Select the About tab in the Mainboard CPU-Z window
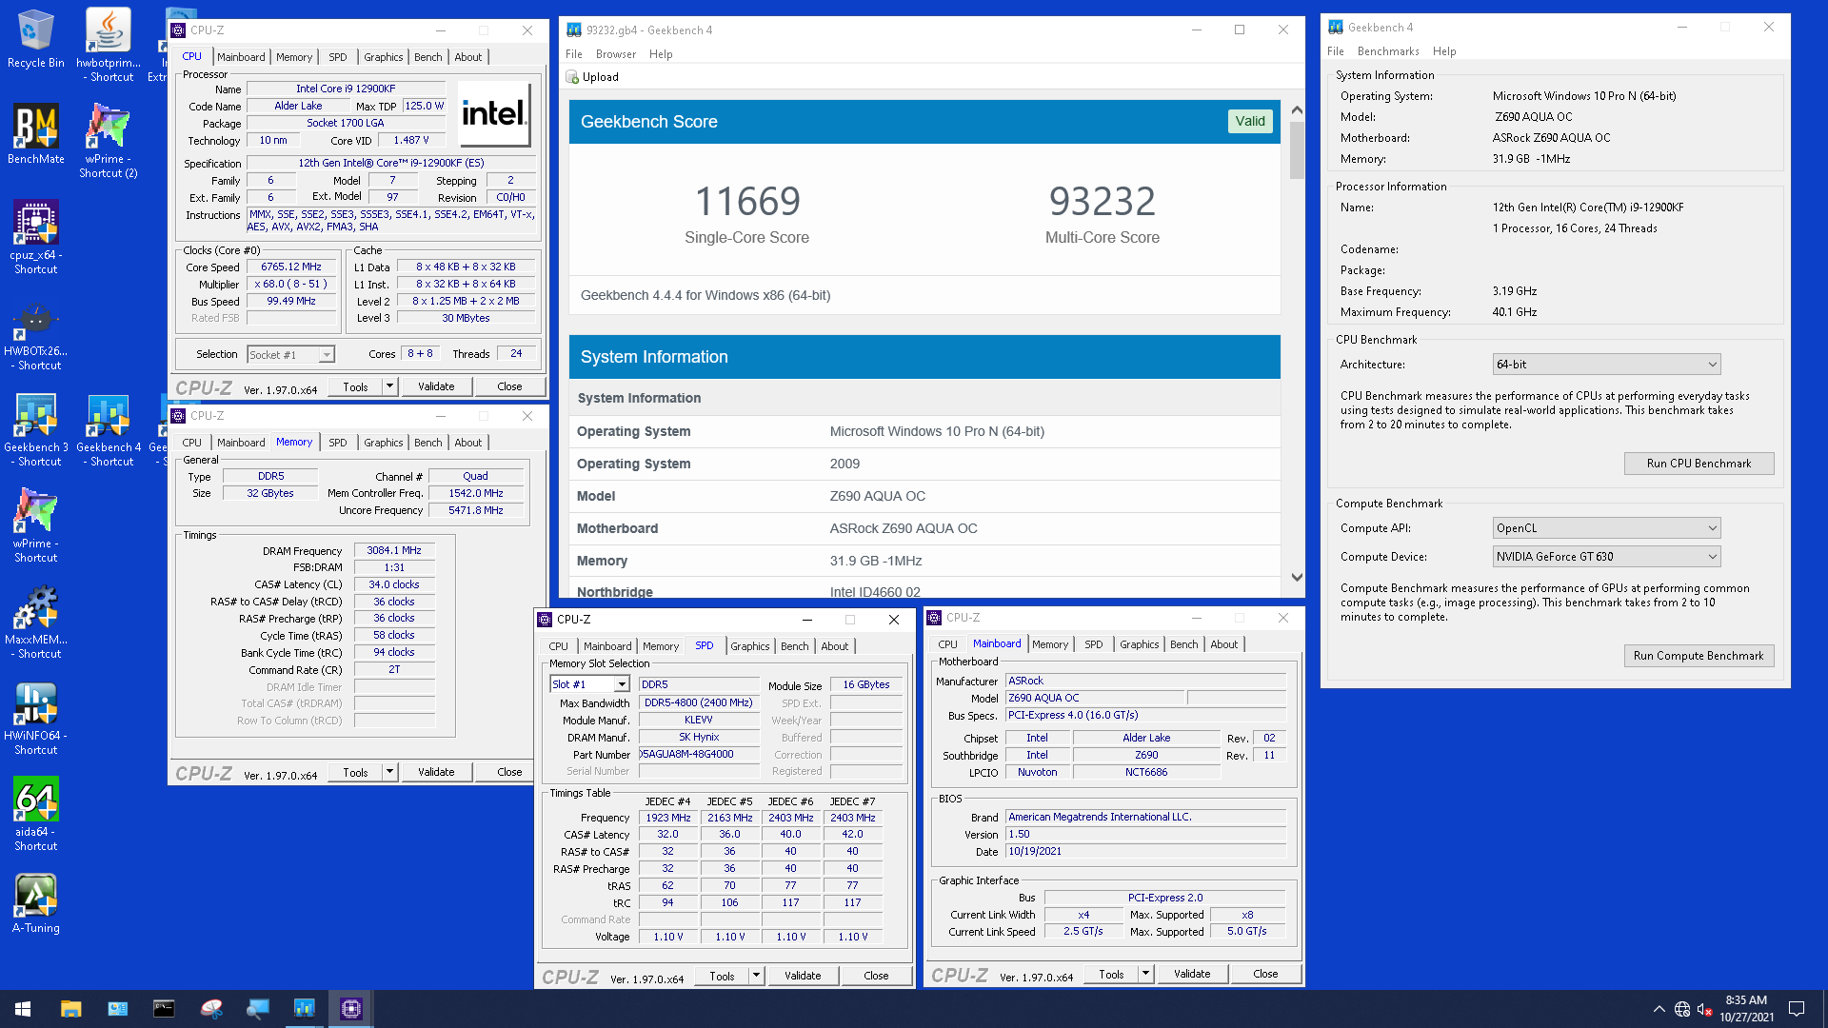Screen dimensions: 1828x1028 [1223, 644]
